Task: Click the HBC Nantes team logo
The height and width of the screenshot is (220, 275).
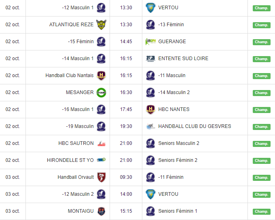Action: 150,109
